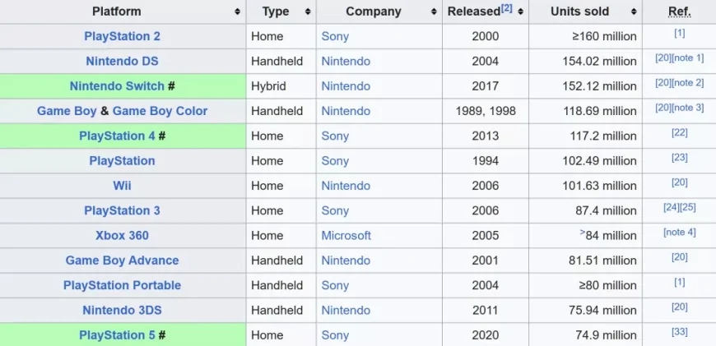Open reference [33] for PlayStation 5
The height and width of the screenshot is (346, 716).
(679, 332)
